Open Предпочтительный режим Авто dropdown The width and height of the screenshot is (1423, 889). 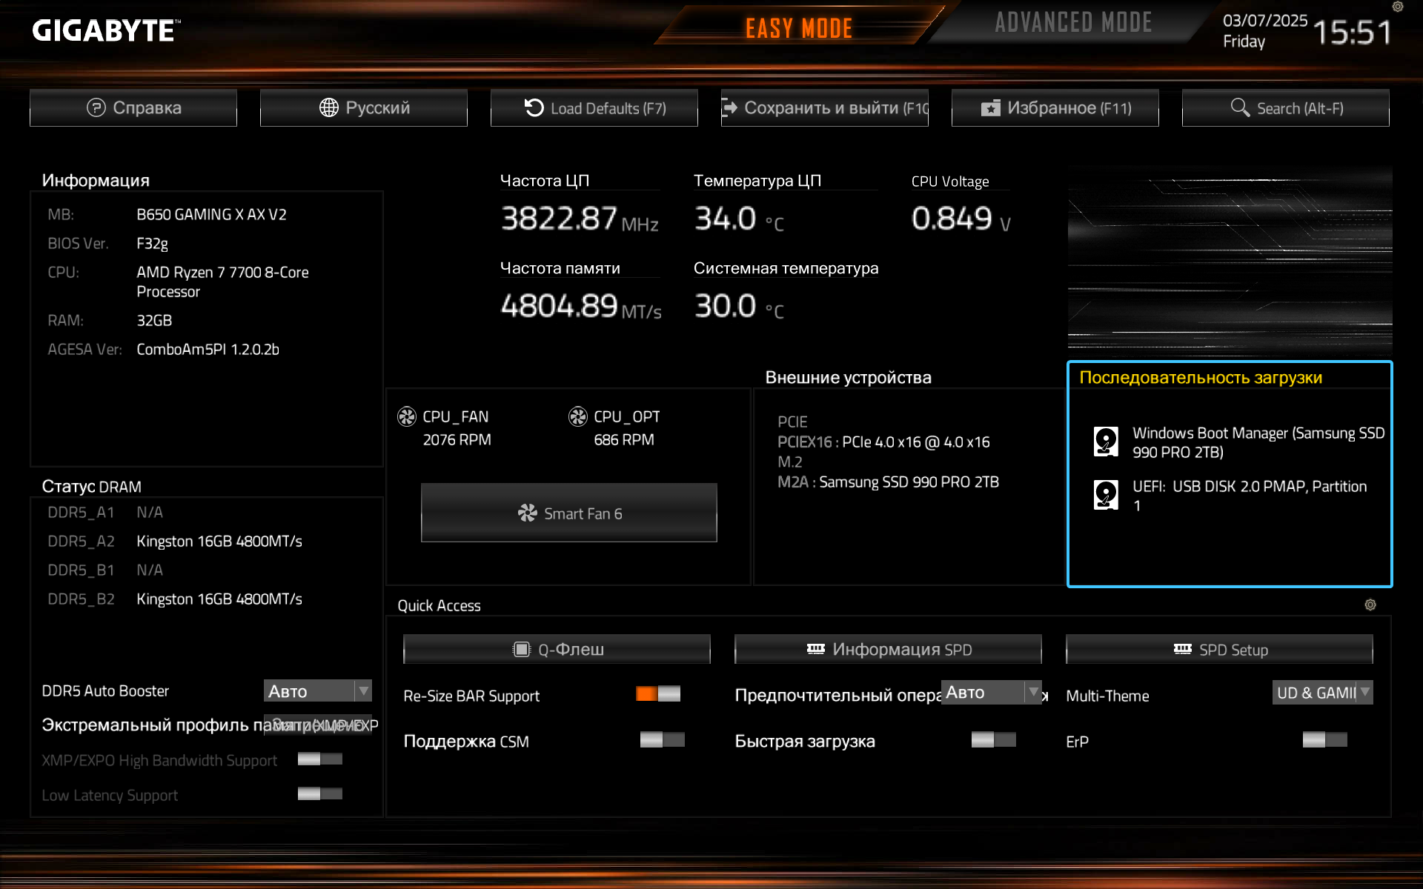[992, 693]
